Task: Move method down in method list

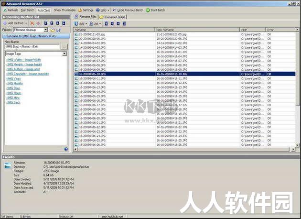Action: (58, 23)
